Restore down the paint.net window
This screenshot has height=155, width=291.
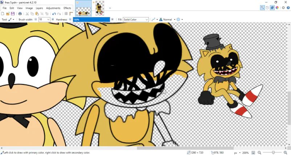pos(276,2)
